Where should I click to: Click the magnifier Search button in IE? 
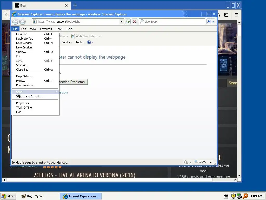point(209,21)
